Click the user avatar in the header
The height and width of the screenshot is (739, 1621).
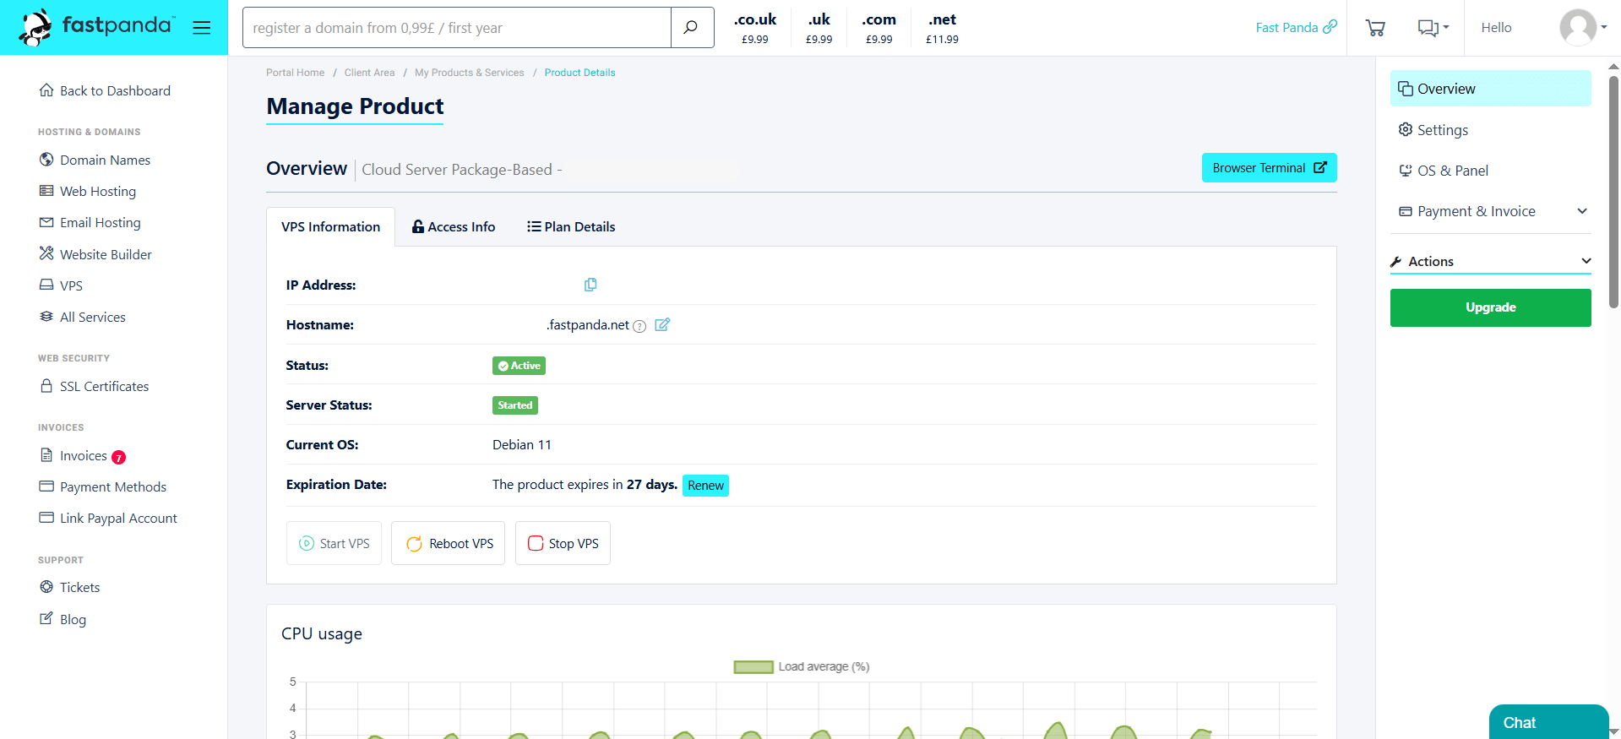[x=1577, y=27]
